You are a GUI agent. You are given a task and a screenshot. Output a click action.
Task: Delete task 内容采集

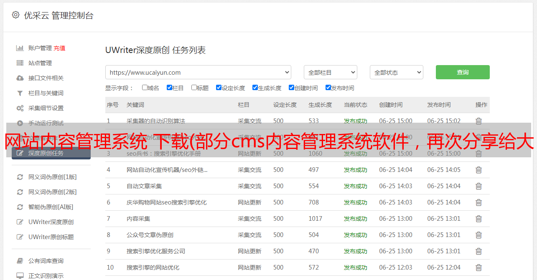pyautogui.click(x=478, y=219)
